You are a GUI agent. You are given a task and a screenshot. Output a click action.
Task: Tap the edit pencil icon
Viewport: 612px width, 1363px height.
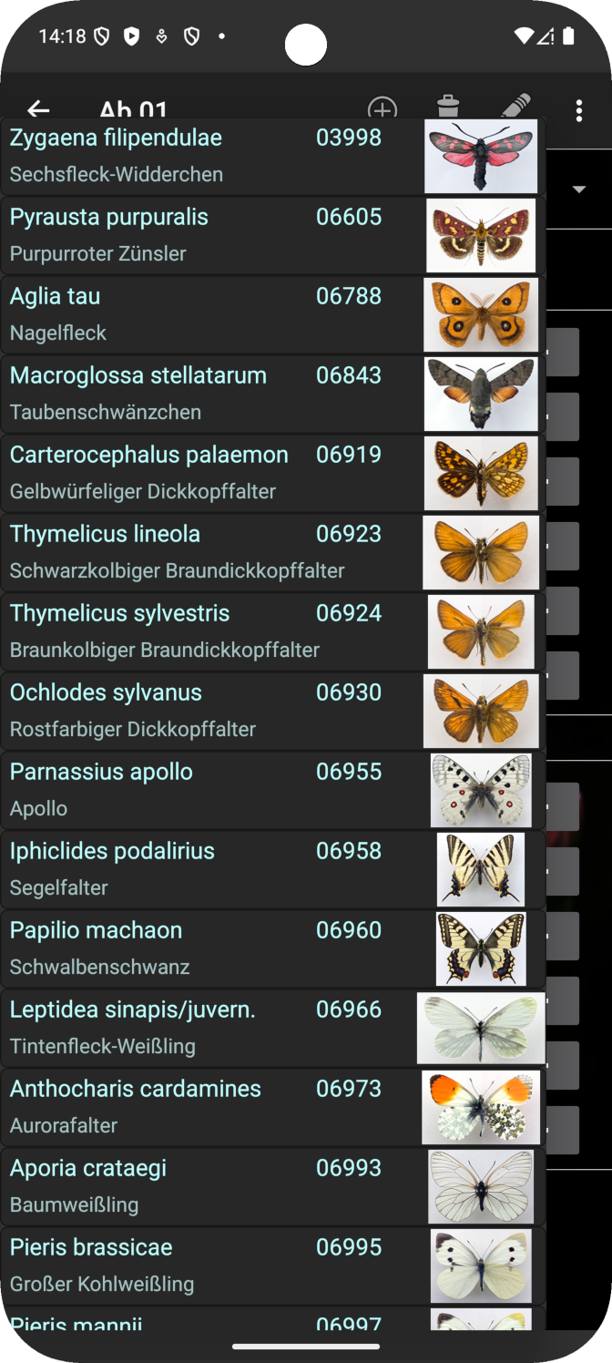[x=515, y=107]
